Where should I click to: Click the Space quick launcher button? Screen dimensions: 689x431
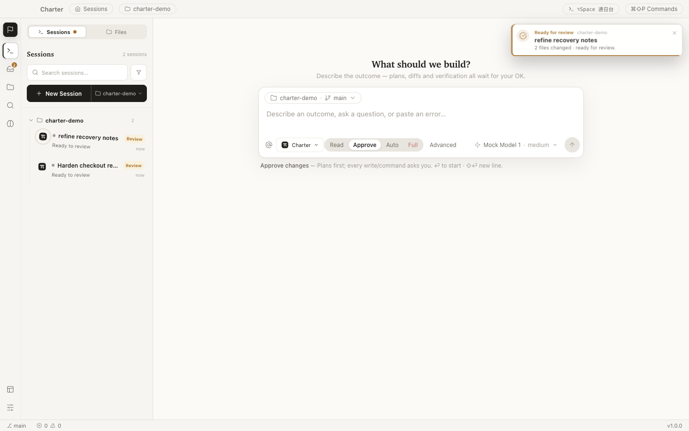591,9
